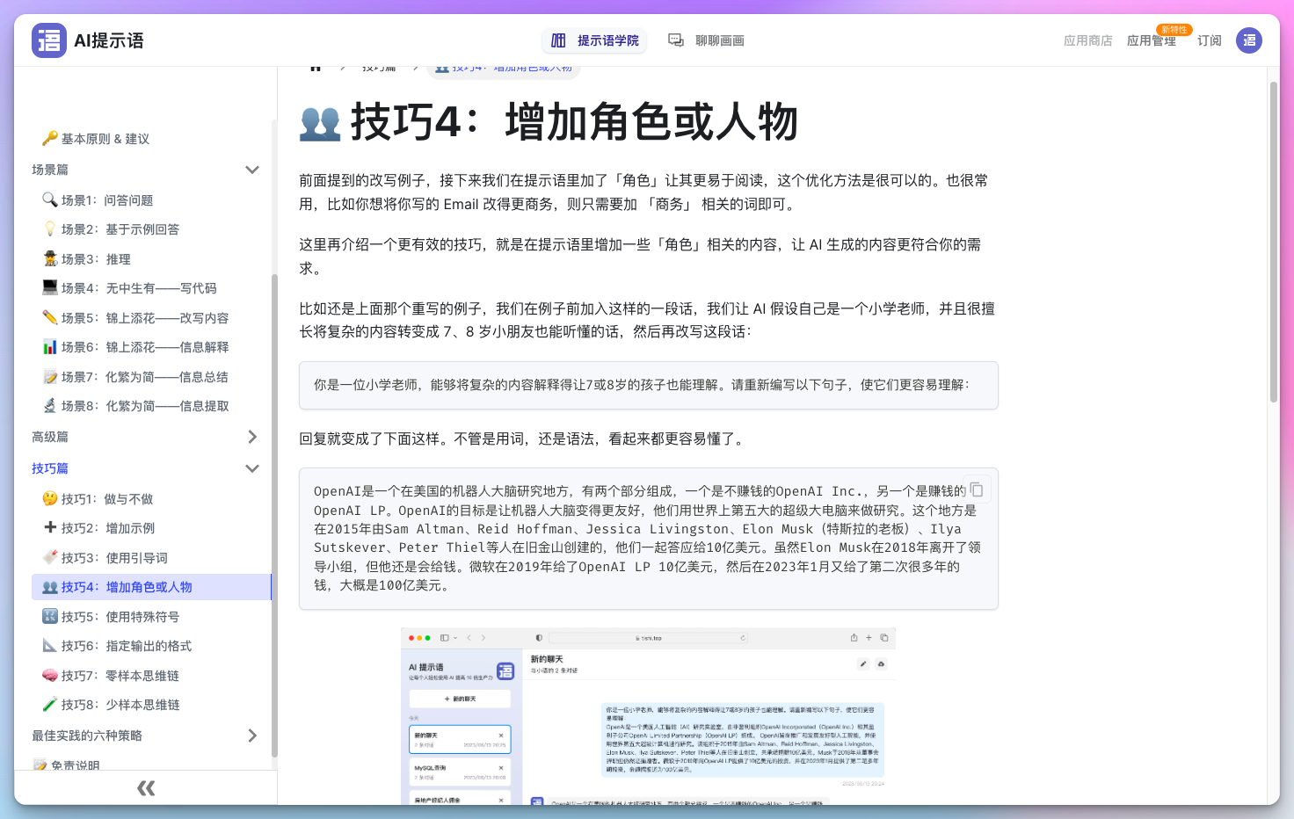This screenshot has width=1294, height=819.
Task: Click the embedded chat screenshot image
Action: tap(648, 715)
